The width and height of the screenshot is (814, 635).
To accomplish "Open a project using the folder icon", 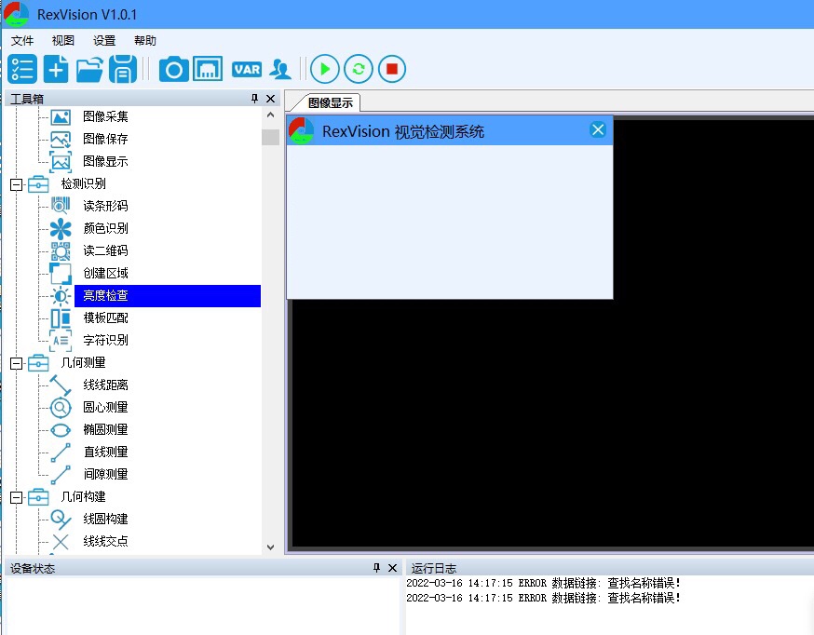I will pos(89,69).
